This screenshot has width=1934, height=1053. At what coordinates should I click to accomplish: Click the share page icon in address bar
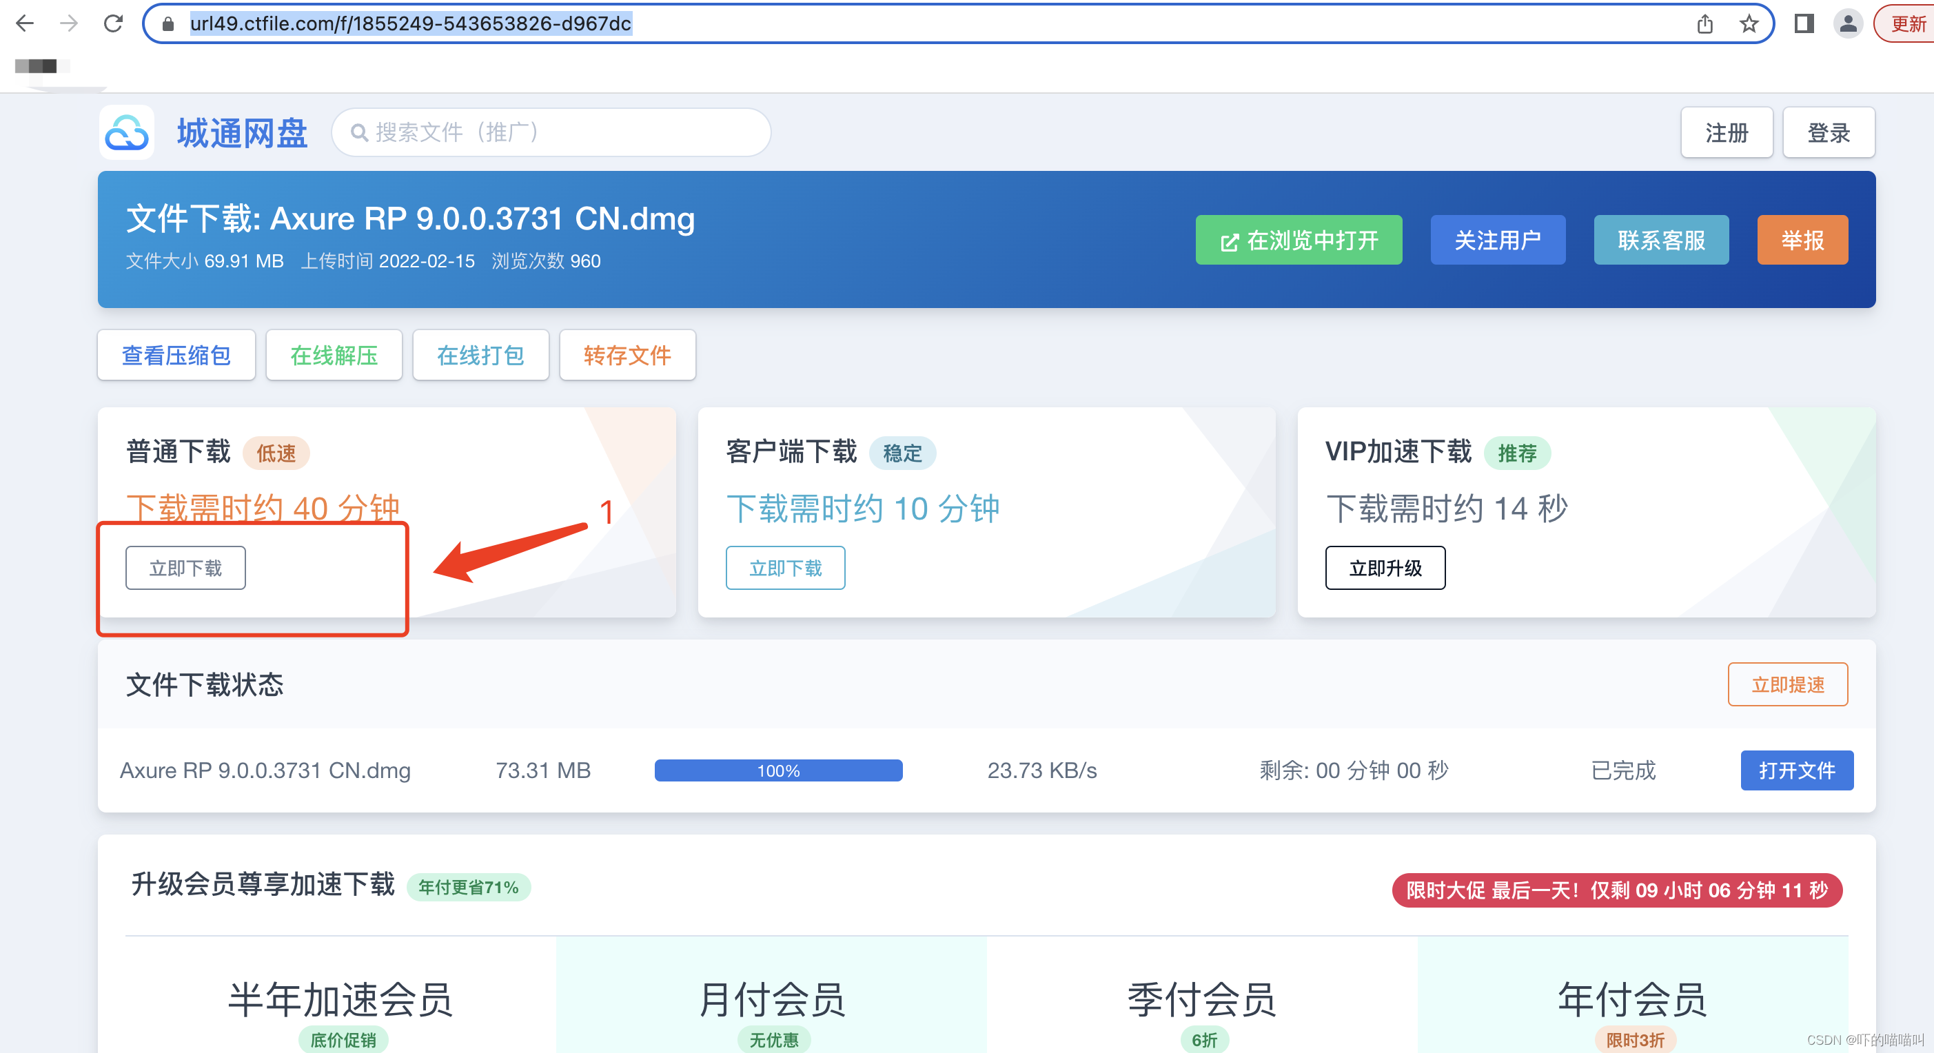(x=1705, y=24)
